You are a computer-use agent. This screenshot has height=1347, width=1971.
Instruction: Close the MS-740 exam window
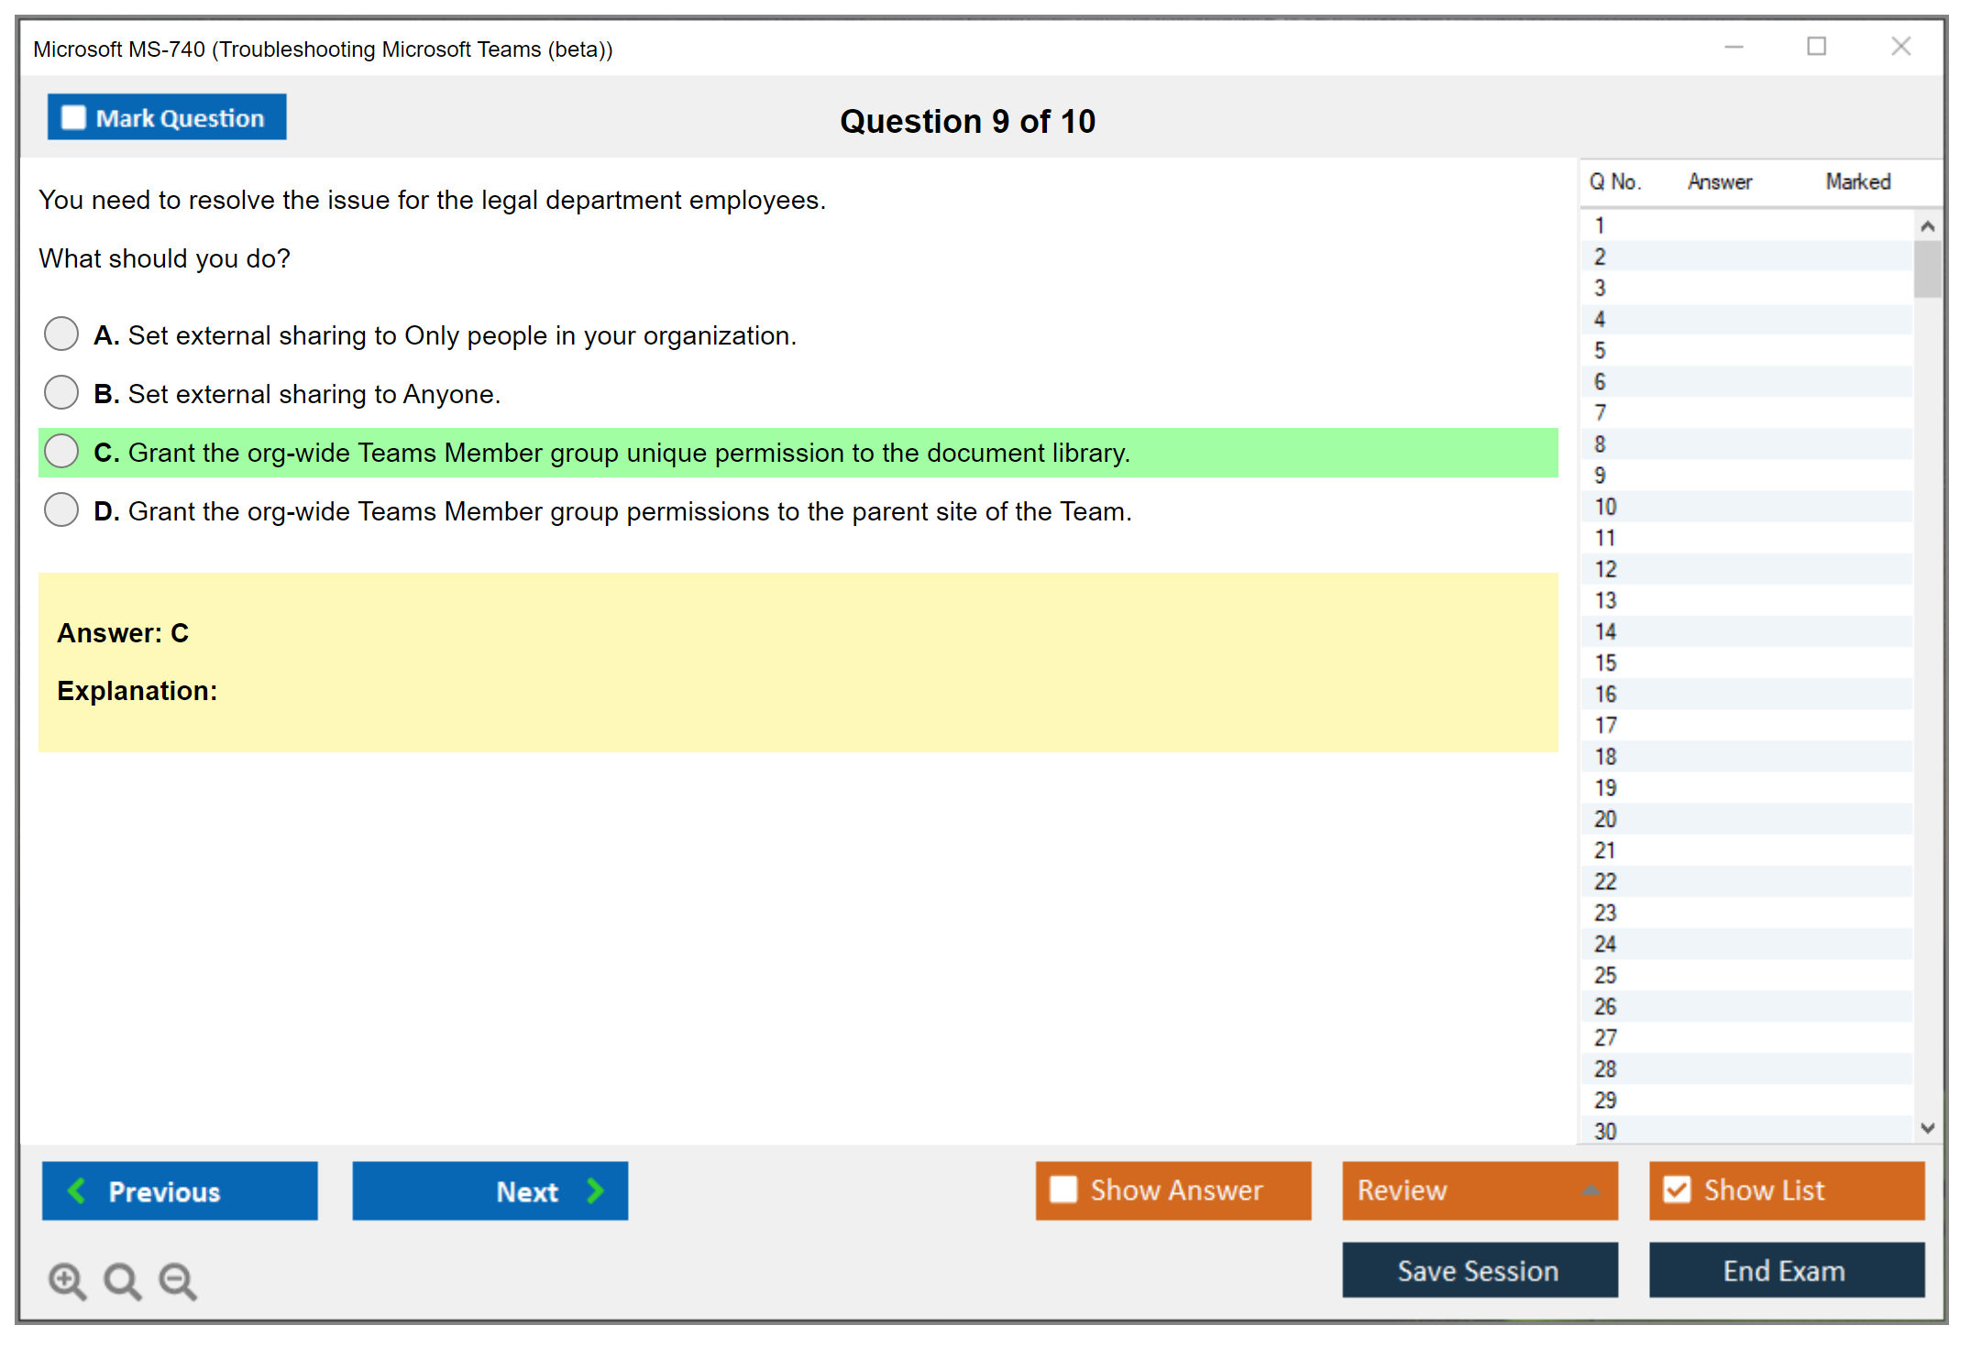pos(1900,47)
